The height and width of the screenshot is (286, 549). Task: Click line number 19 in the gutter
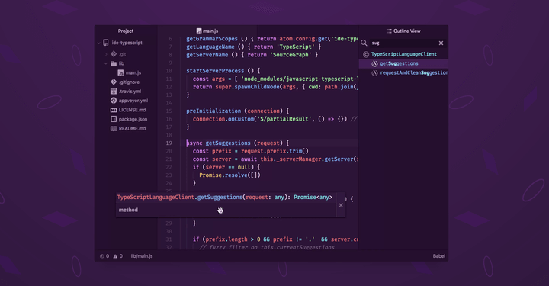[169, 143]
